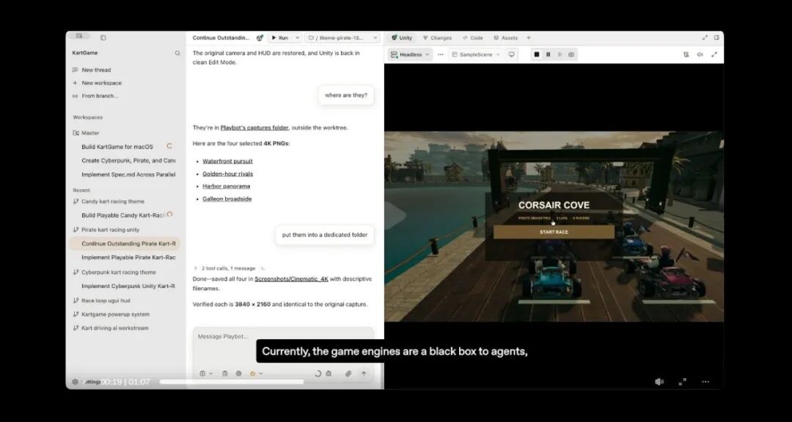Click the camera capture icon
Screen dimensions: 792x422
pos(571,54)
